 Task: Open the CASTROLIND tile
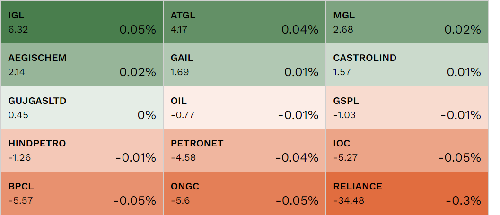point(407,65)
